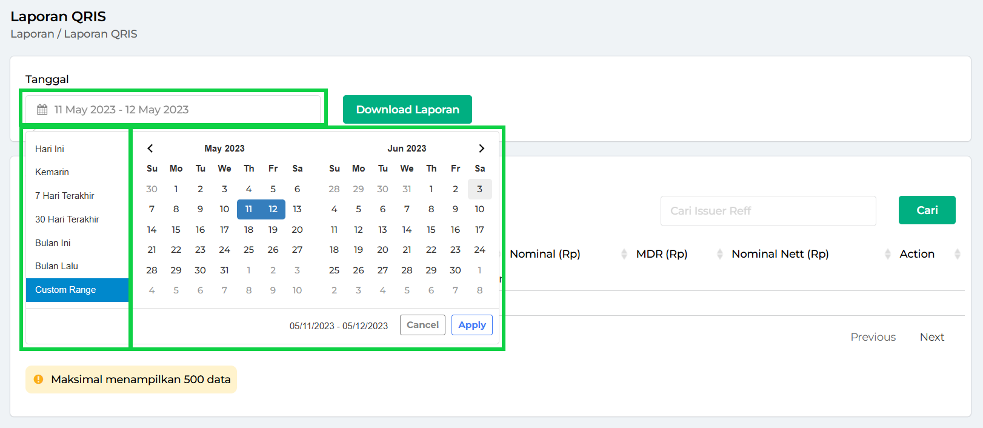Go to Next table page
The height and width of the screenshot is (428, 983).
point(932,337)
